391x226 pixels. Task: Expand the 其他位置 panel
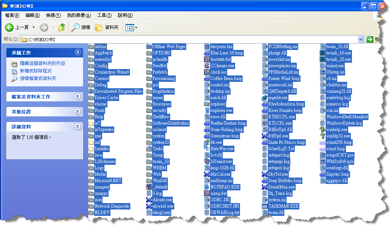click(x=78, y=111)
